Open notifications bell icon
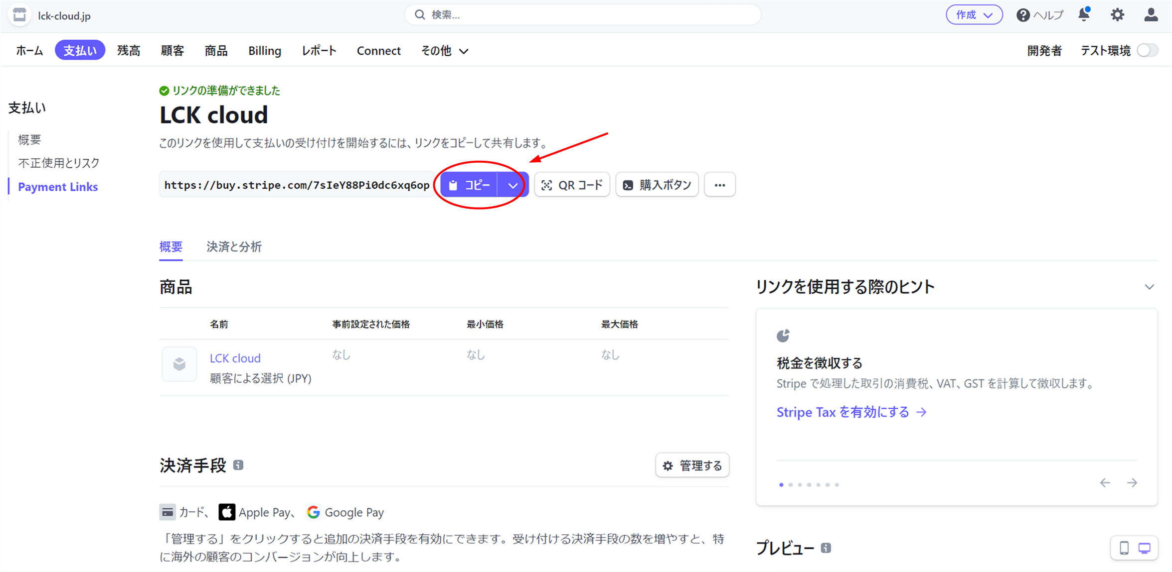The width and height of the screenshot is (1172, 572). click(1084, 14)
